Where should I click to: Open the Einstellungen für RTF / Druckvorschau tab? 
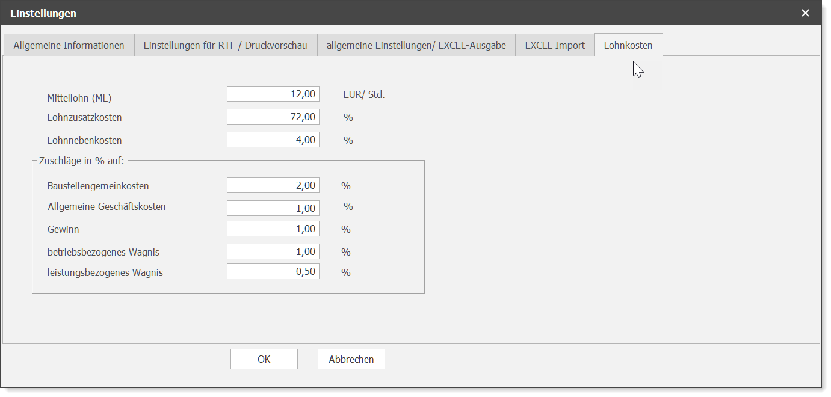pyautogui.click(x=225, y=45)
